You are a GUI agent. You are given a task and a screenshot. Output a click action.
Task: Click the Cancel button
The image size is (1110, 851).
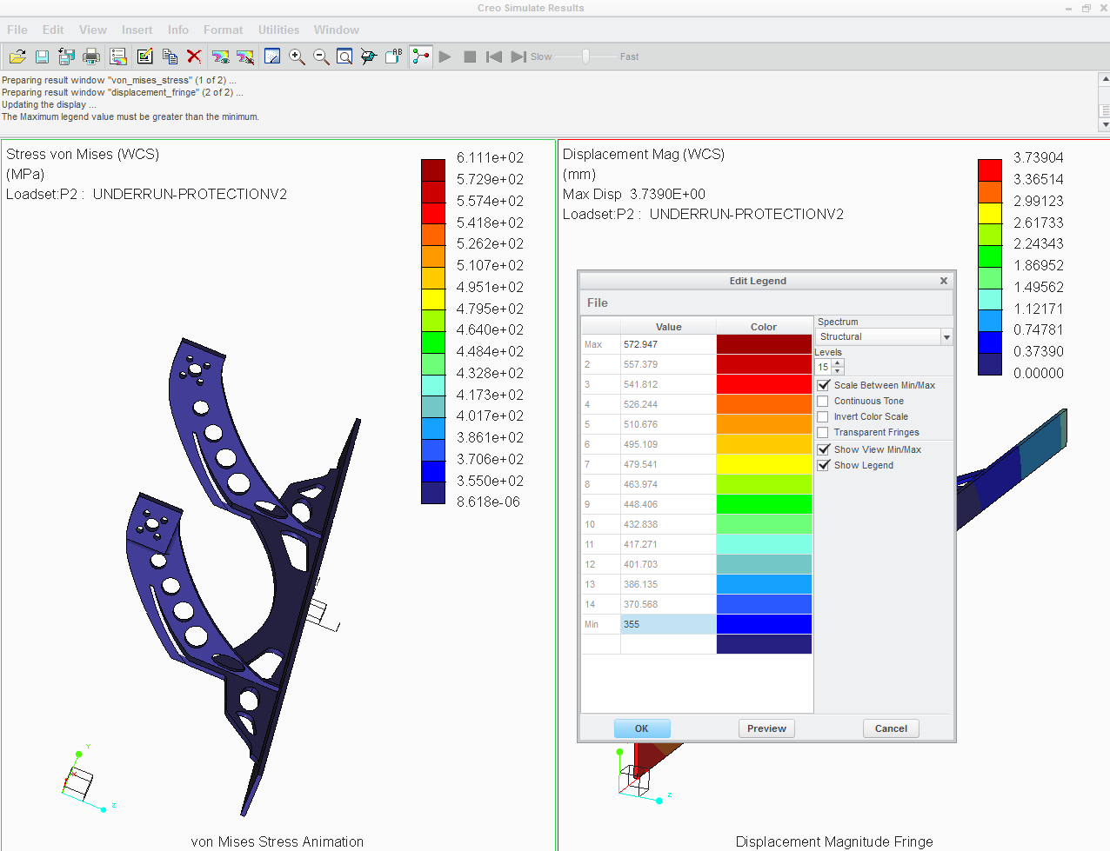coord(891,728)
